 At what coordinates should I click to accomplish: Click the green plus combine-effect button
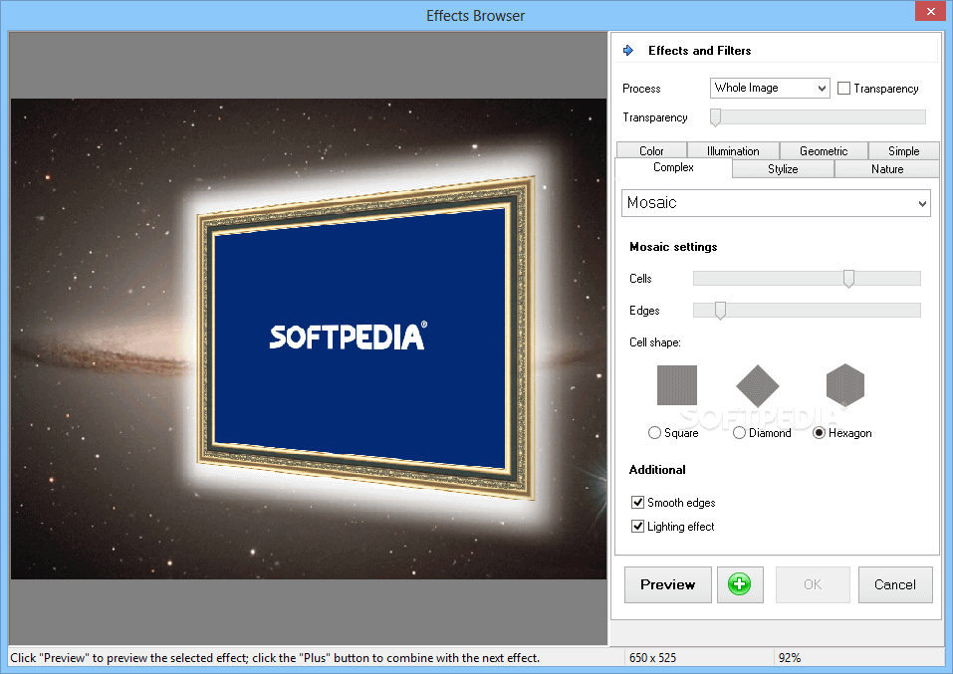point(740,584)
